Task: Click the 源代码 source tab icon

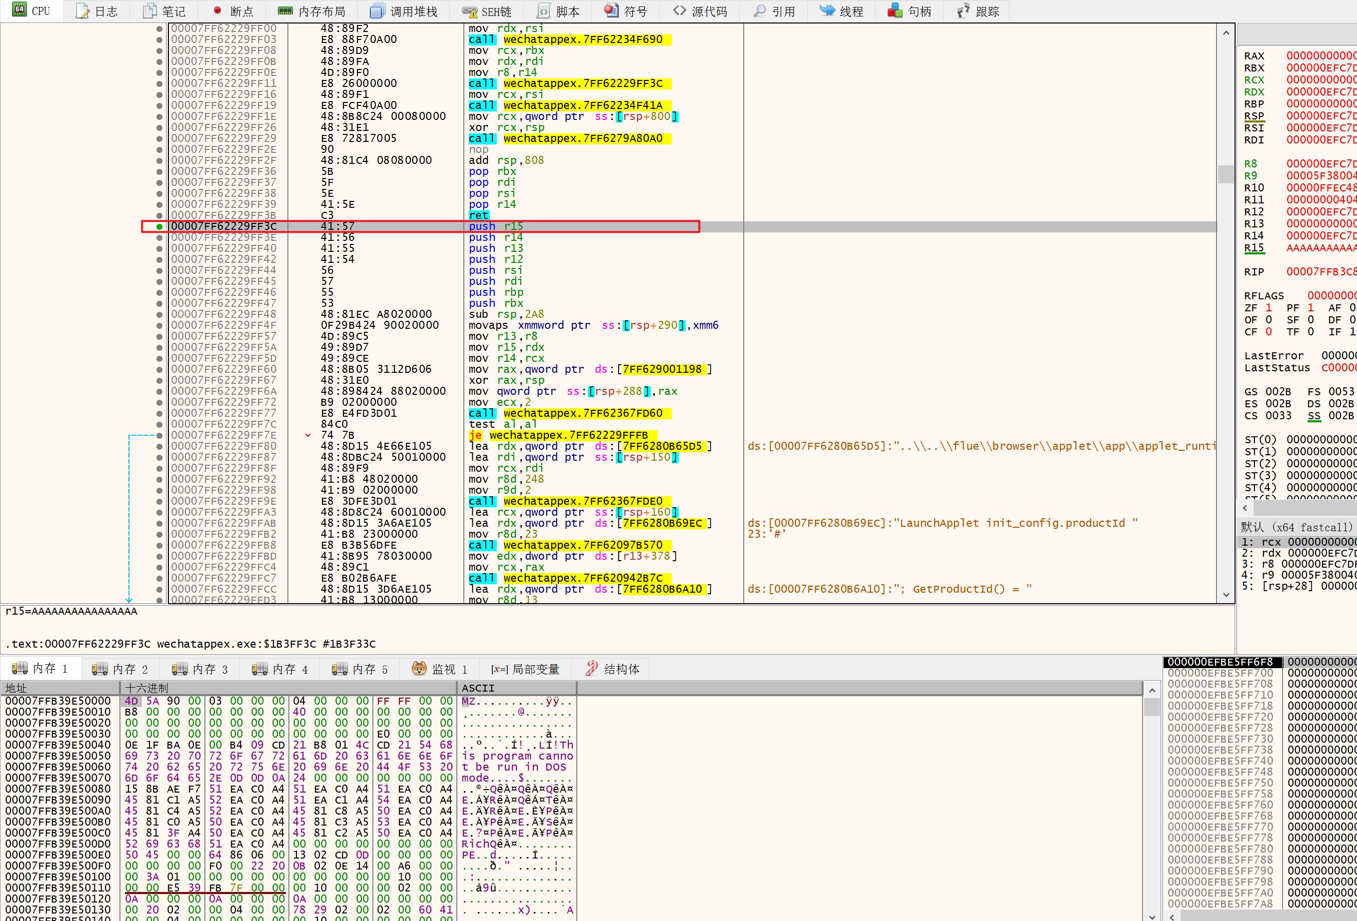Action: (x=680, y=10)
